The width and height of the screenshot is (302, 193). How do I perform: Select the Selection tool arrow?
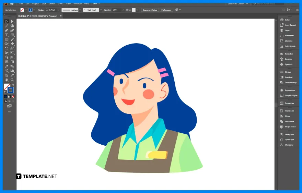(x=7, y=21)
